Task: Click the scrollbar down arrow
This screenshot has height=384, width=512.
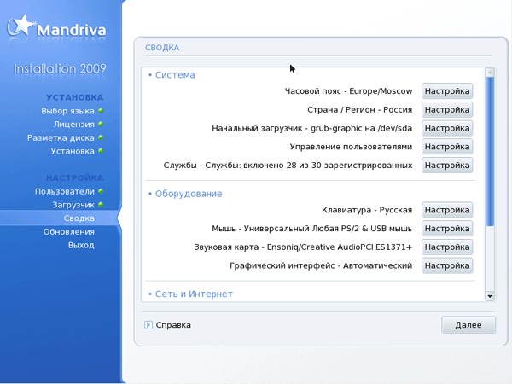Action: click(490, 296)
